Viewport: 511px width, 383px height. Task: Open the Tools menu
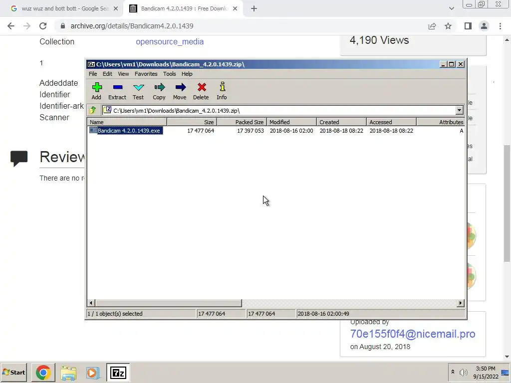(x=170, y=74)
